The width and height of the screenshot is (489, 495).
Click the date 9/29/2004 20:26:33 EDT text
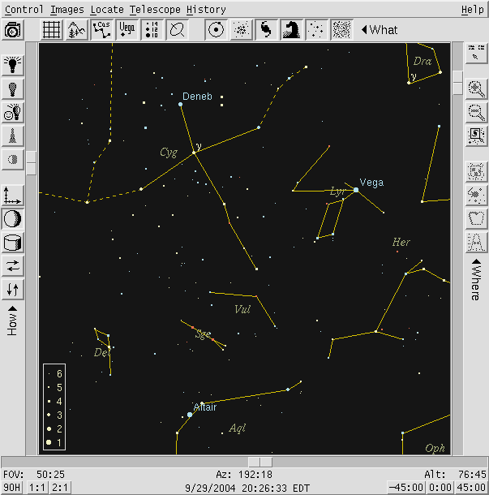click(x=247, y=488)
